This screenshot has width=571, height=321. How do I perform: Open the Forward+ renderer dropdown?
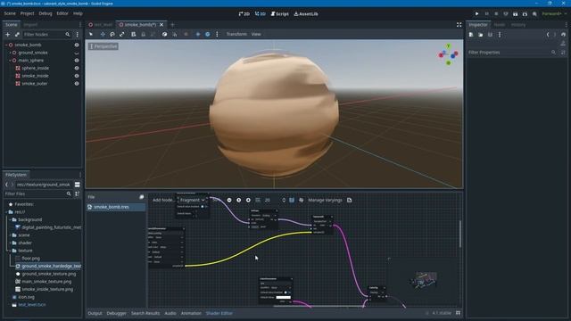pos(554,14)
